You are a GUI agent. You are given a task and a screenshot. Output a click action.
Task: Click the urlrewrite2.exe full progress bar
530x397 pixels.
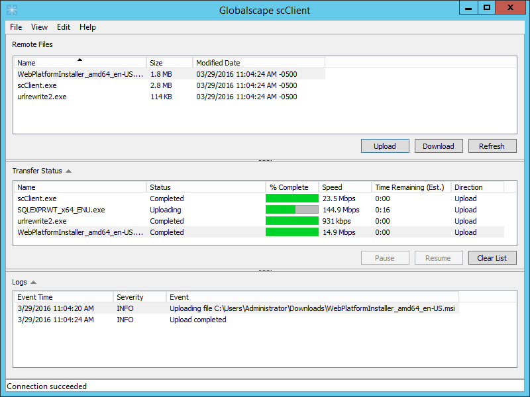[292, 221]
